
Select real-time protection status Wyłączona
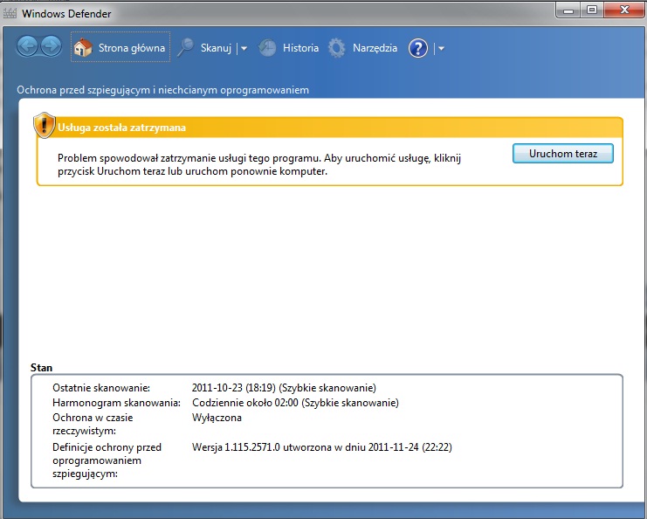tap(217, 418)
